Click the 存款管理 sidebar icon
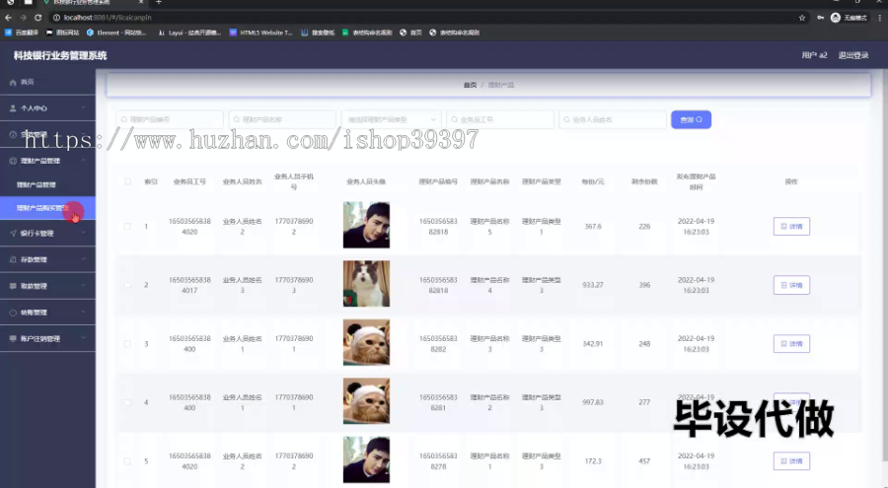This screenshot has width=888, height=488. click(13, 260)
